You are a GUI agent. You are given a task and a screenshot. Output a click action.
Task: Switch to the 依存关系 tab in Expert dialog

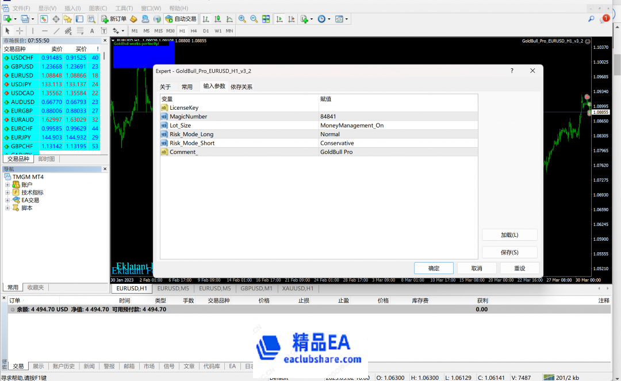(241, 87)
